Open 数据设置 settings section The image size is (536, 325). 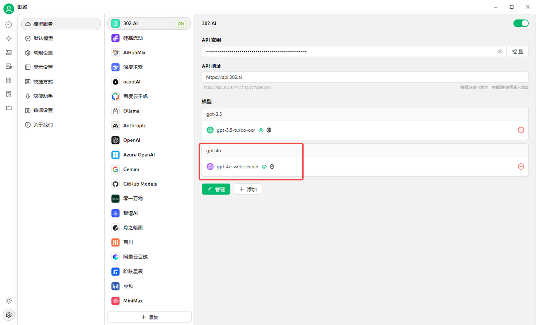(61, 110)
